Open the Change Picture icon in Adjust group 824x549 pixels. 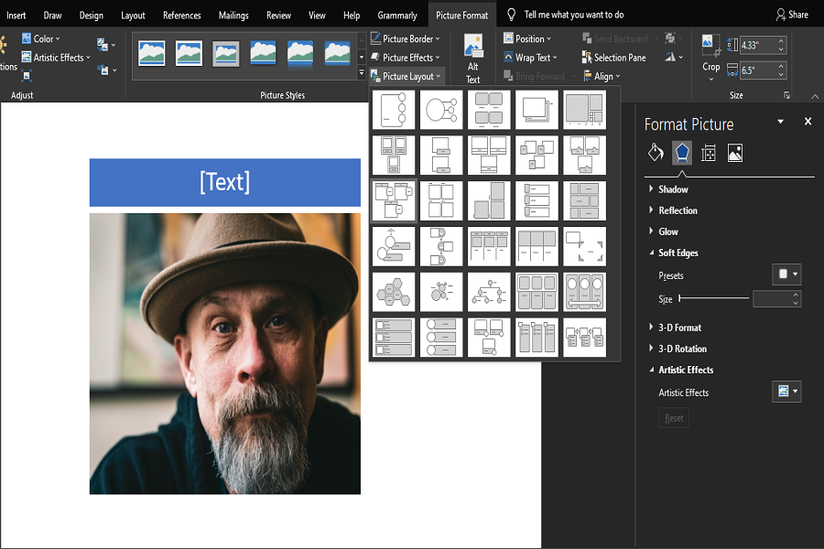click(104, 45)
